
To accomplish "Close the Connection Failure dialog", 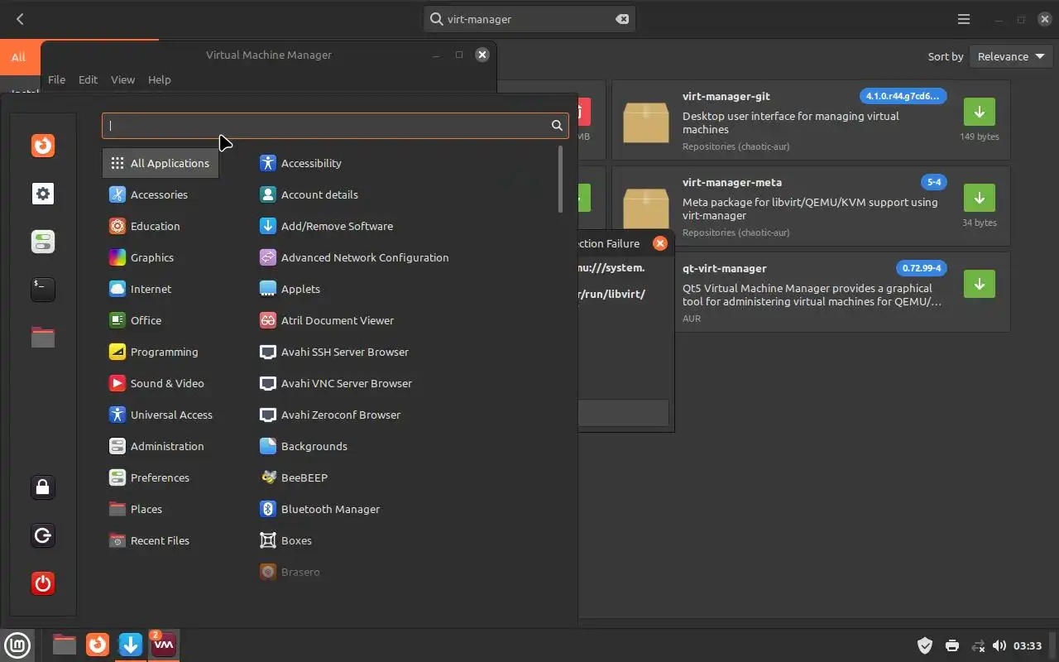I will pos(659,243).
